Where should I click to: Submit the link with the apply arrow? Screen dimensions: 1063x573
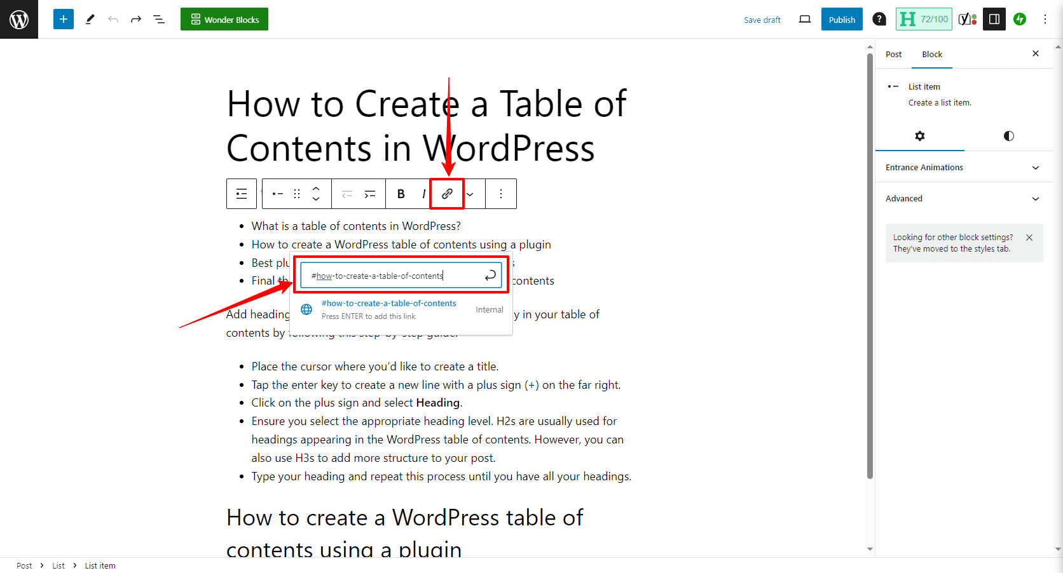(x=490, y=275)
